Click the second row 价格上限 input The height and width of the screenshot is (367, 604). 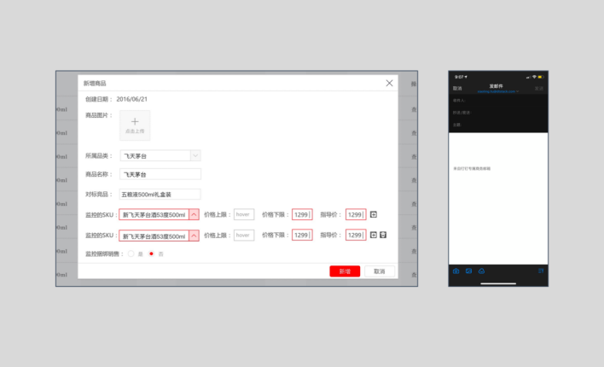tap(244, 236)
